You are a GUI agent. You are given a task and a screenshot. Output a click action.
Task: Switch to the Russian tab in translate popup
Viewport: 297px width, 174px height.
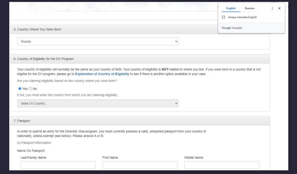pos(250,8)
